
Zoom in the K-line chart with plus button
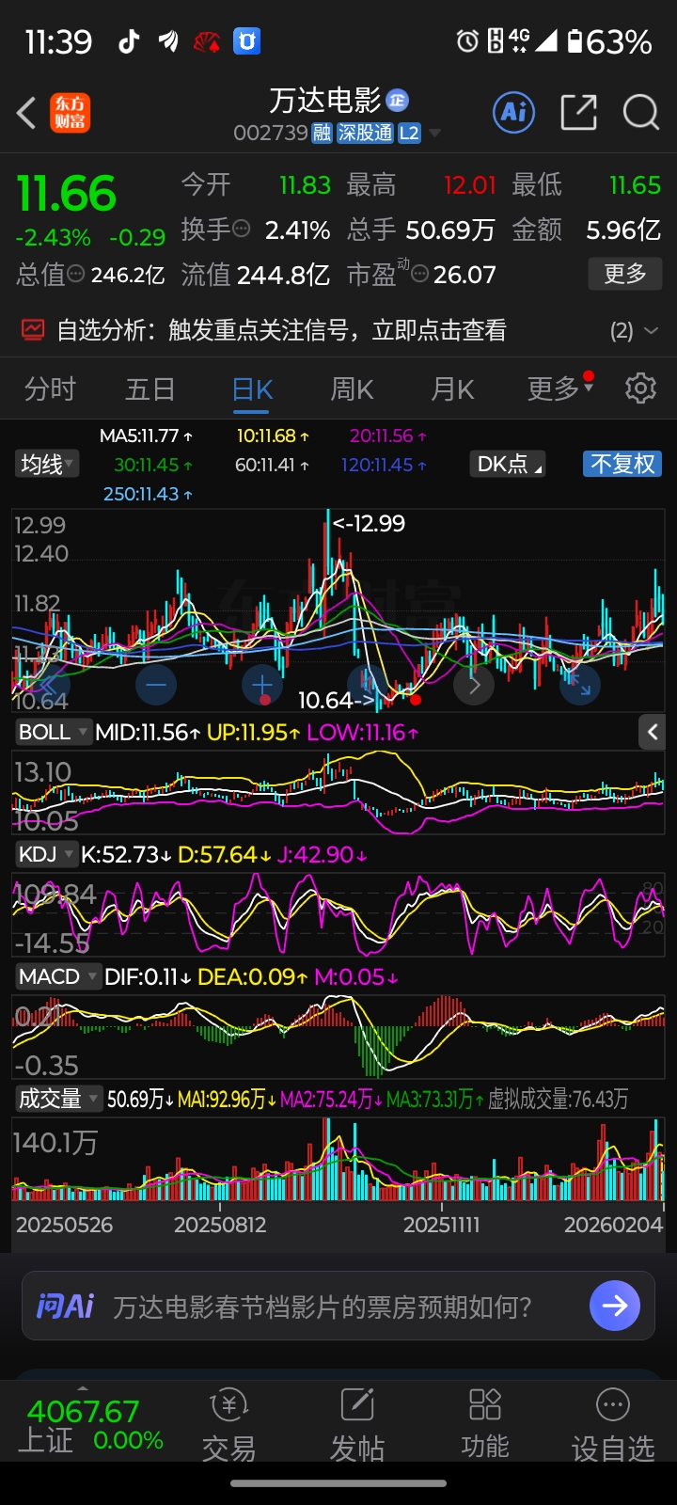tap(262, 685)
